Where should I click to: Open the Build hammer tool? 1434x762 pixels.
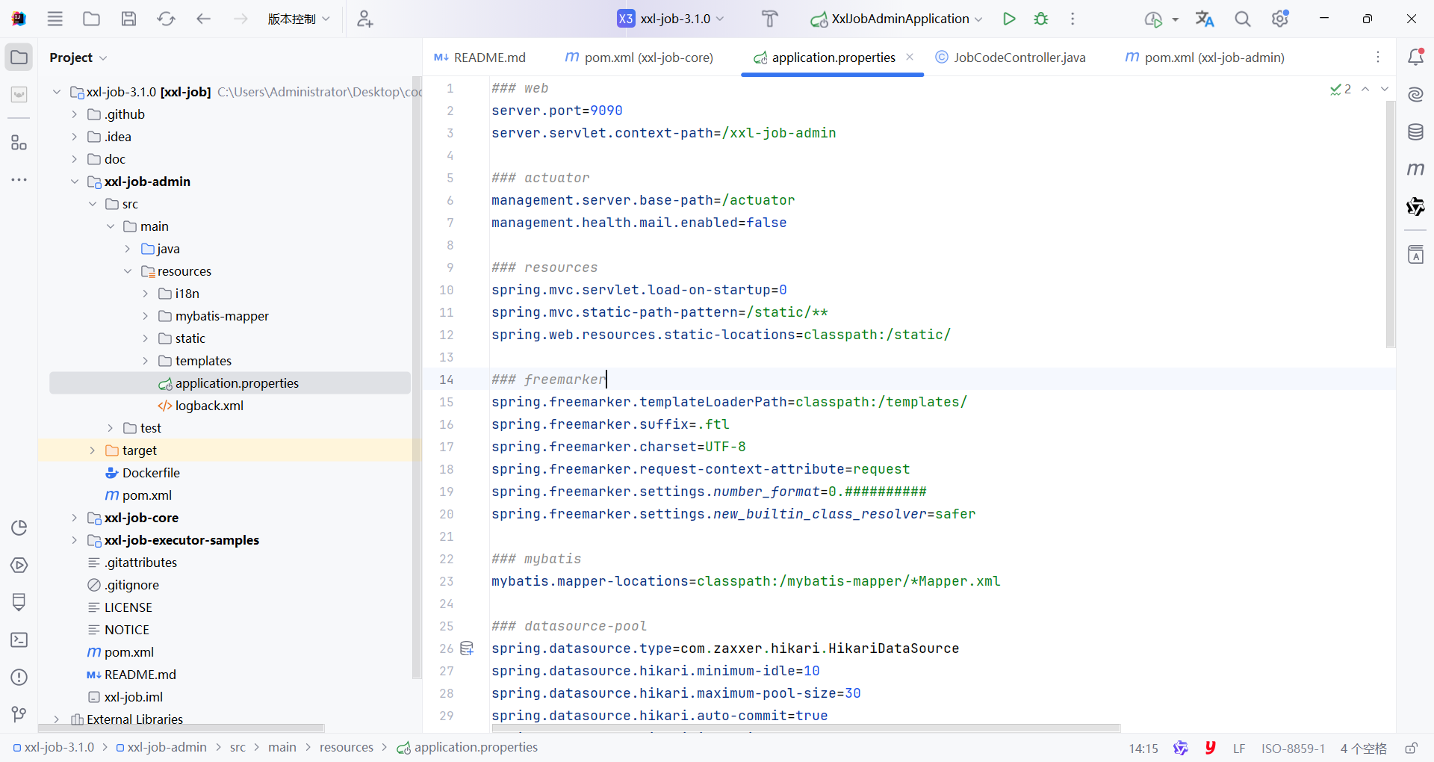[x=769, y=19]
